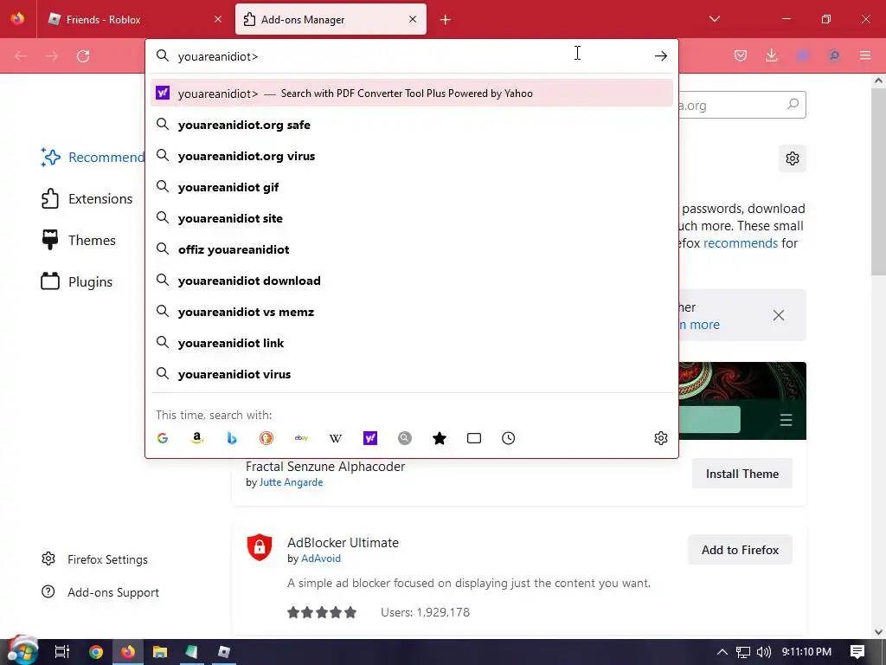Click the page vertical scrollbar thumb

tap(878, 181)
